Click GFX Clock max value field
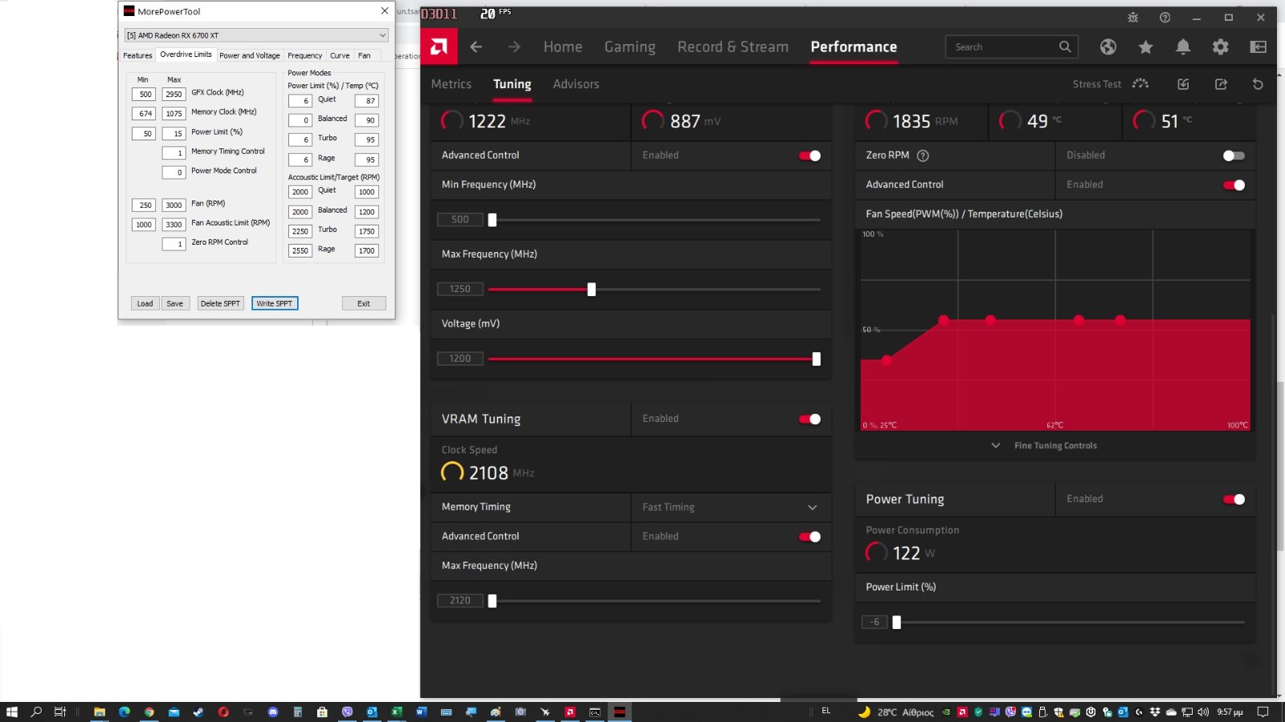 [x=173, y=94]
